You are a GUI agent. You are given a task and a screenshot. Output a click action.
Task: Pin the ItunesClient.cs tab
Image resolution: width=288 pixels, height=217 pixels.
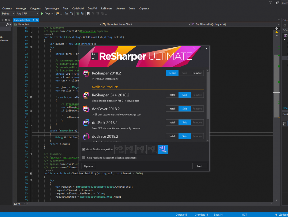[33, 20]
